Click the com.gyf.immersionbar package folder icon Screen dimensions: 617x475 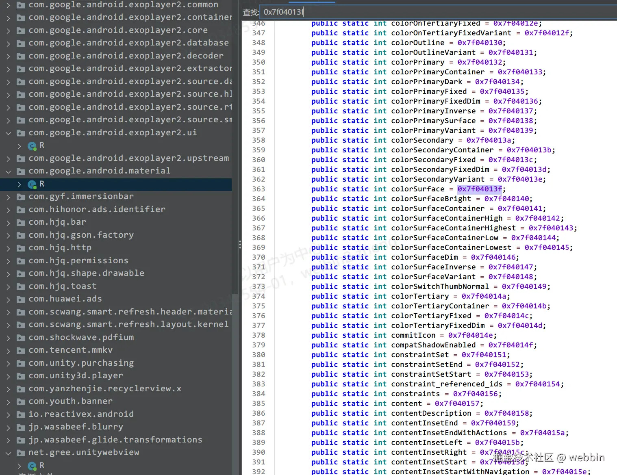coord(21,197)
